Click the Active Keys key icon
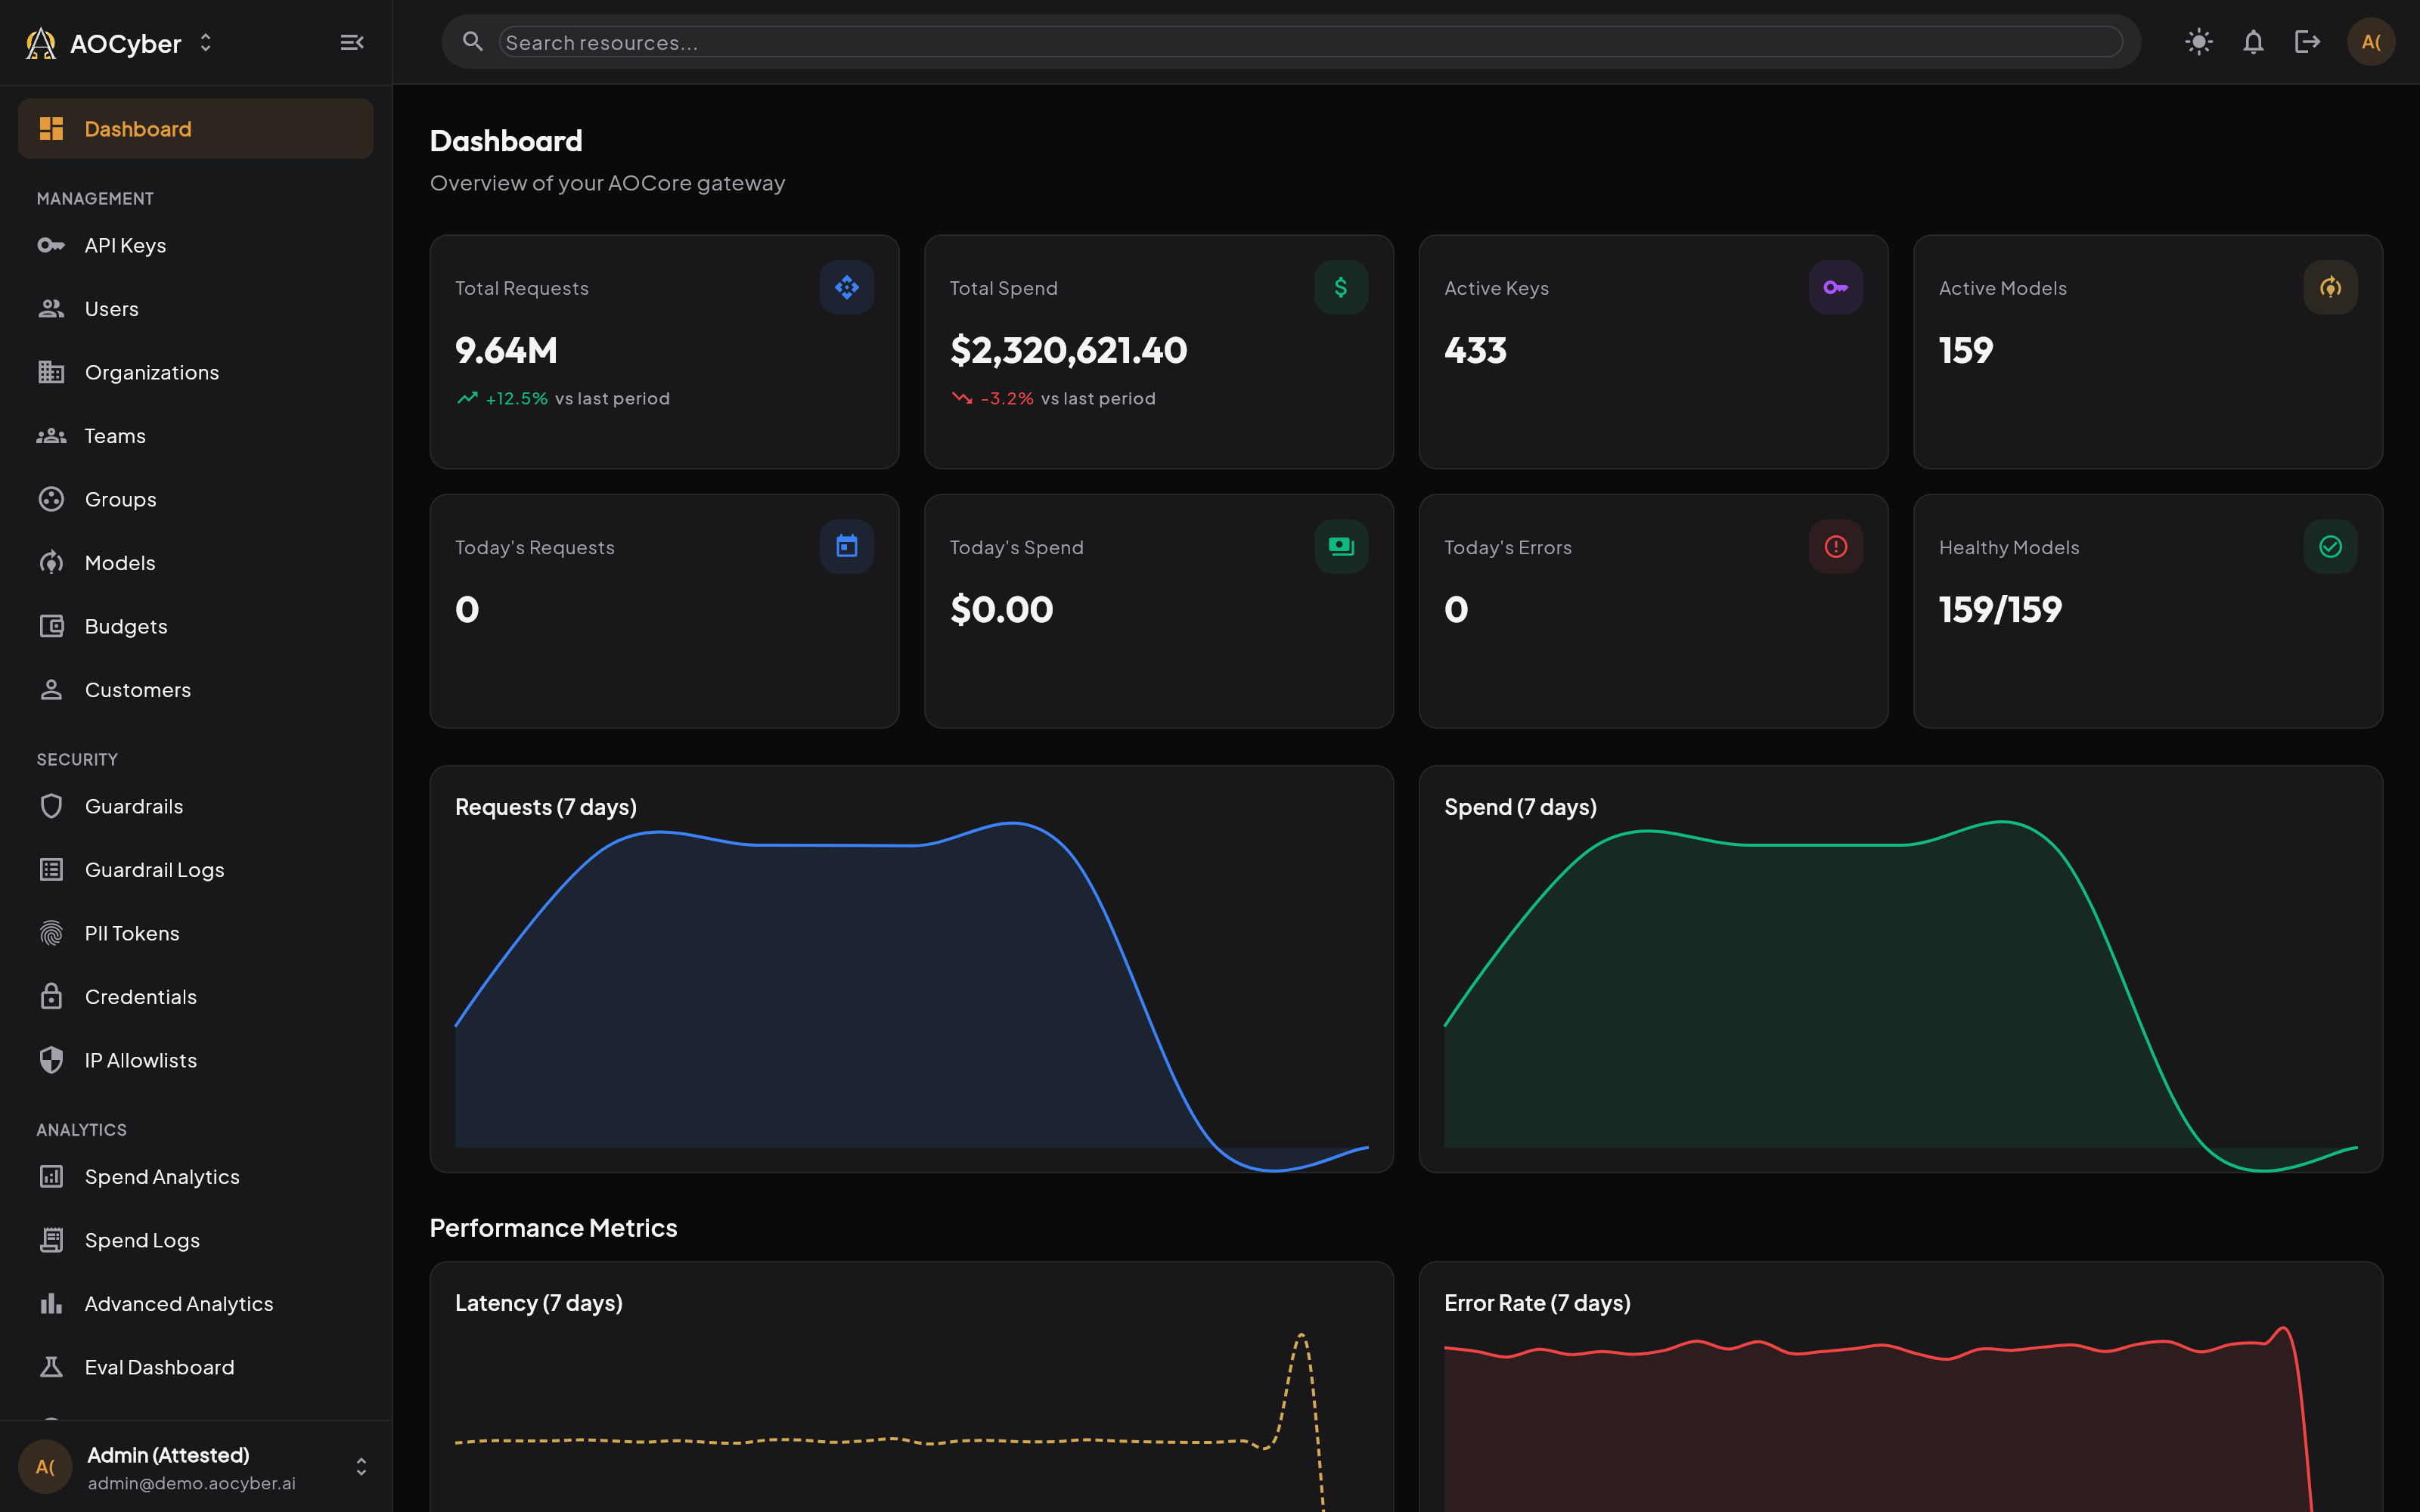The height and width of the screenshot is (1512, 2420). (1835, 288)
